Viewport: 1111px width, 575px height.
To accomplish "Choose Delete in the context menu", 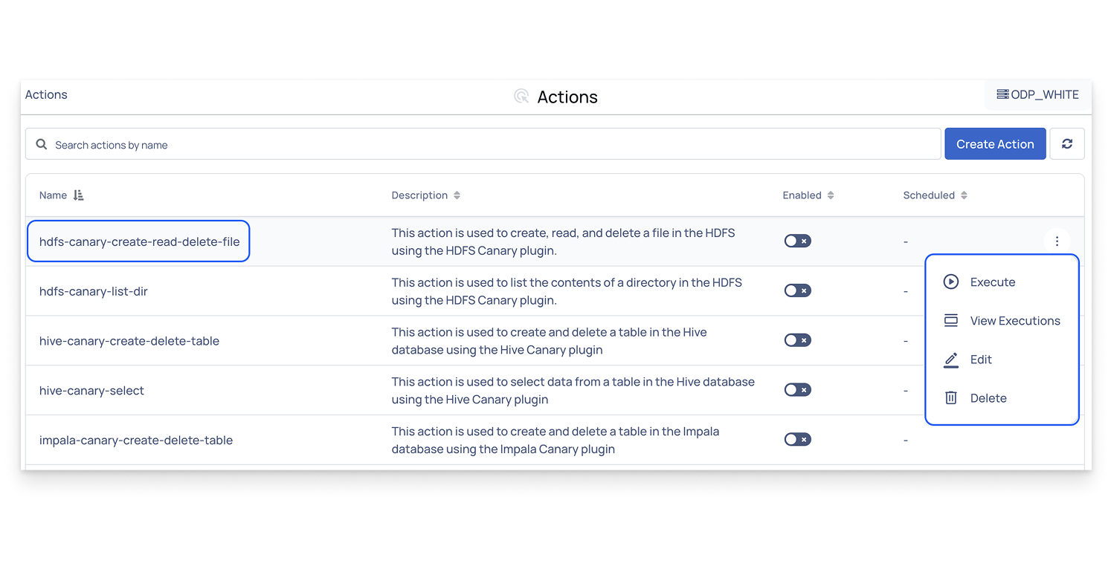I will pos(988,398).
